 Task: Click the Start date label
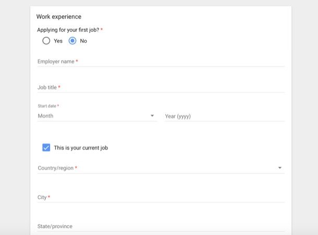click(47, 106)
